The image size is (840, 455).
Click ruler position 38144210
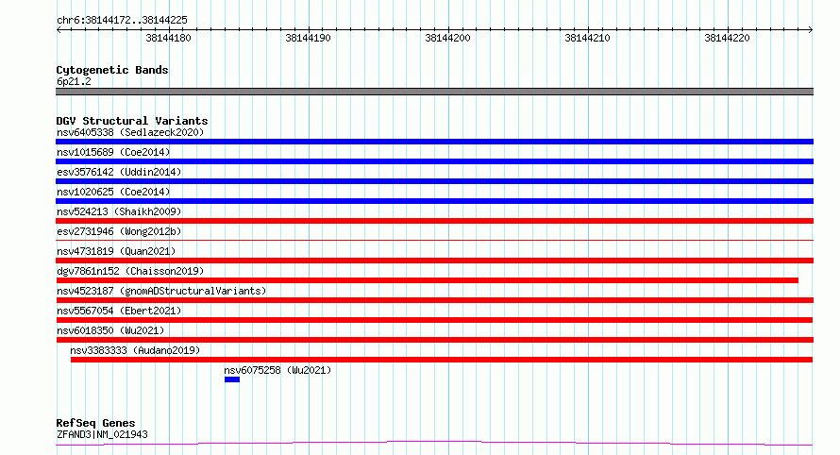pos(588,38)
